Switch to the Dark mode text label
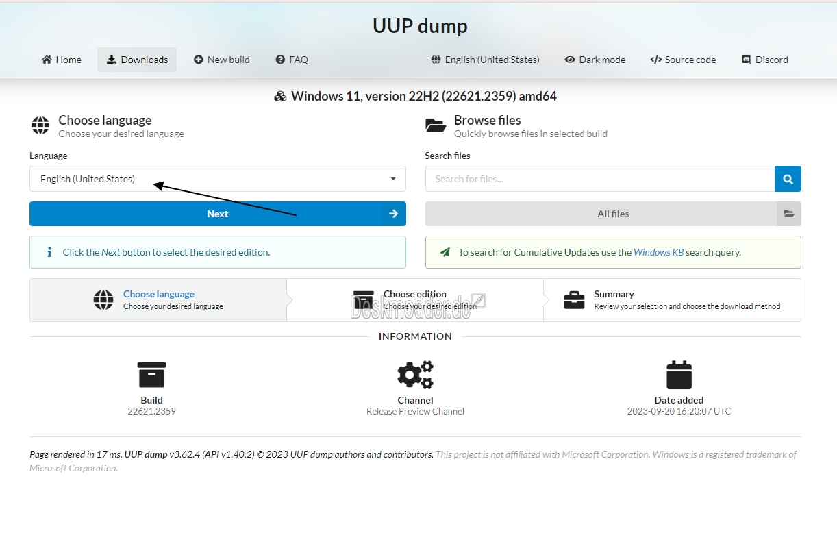 pyautogui.click(x=602, y=60)
